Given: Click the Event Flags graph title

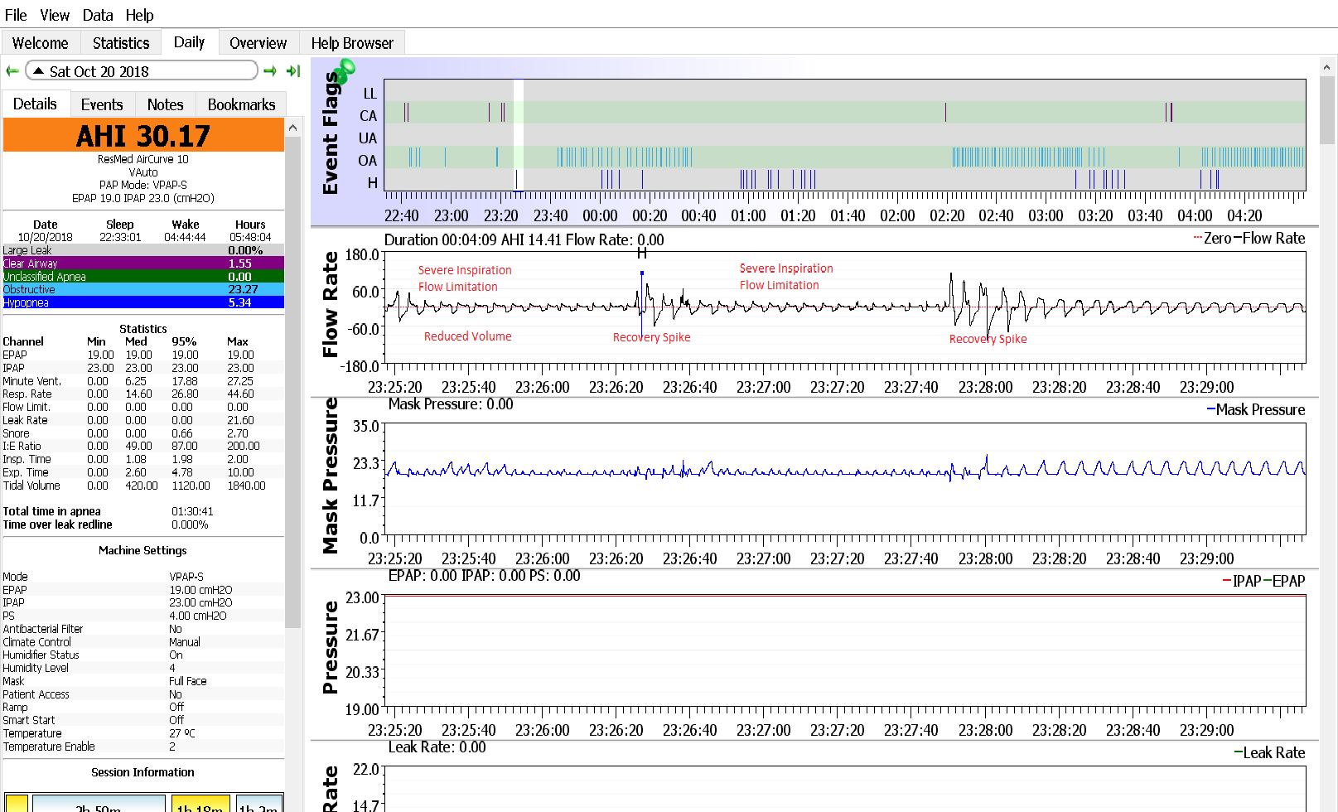Looking at the screenshot, I should 331,133.
